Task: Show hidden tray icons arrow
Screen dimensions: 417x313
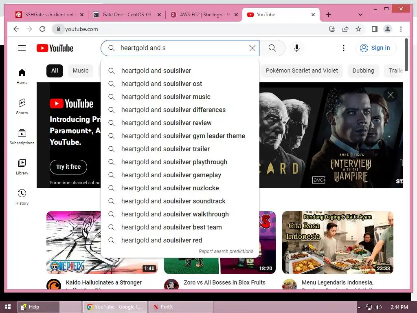Action: (359, 307)
